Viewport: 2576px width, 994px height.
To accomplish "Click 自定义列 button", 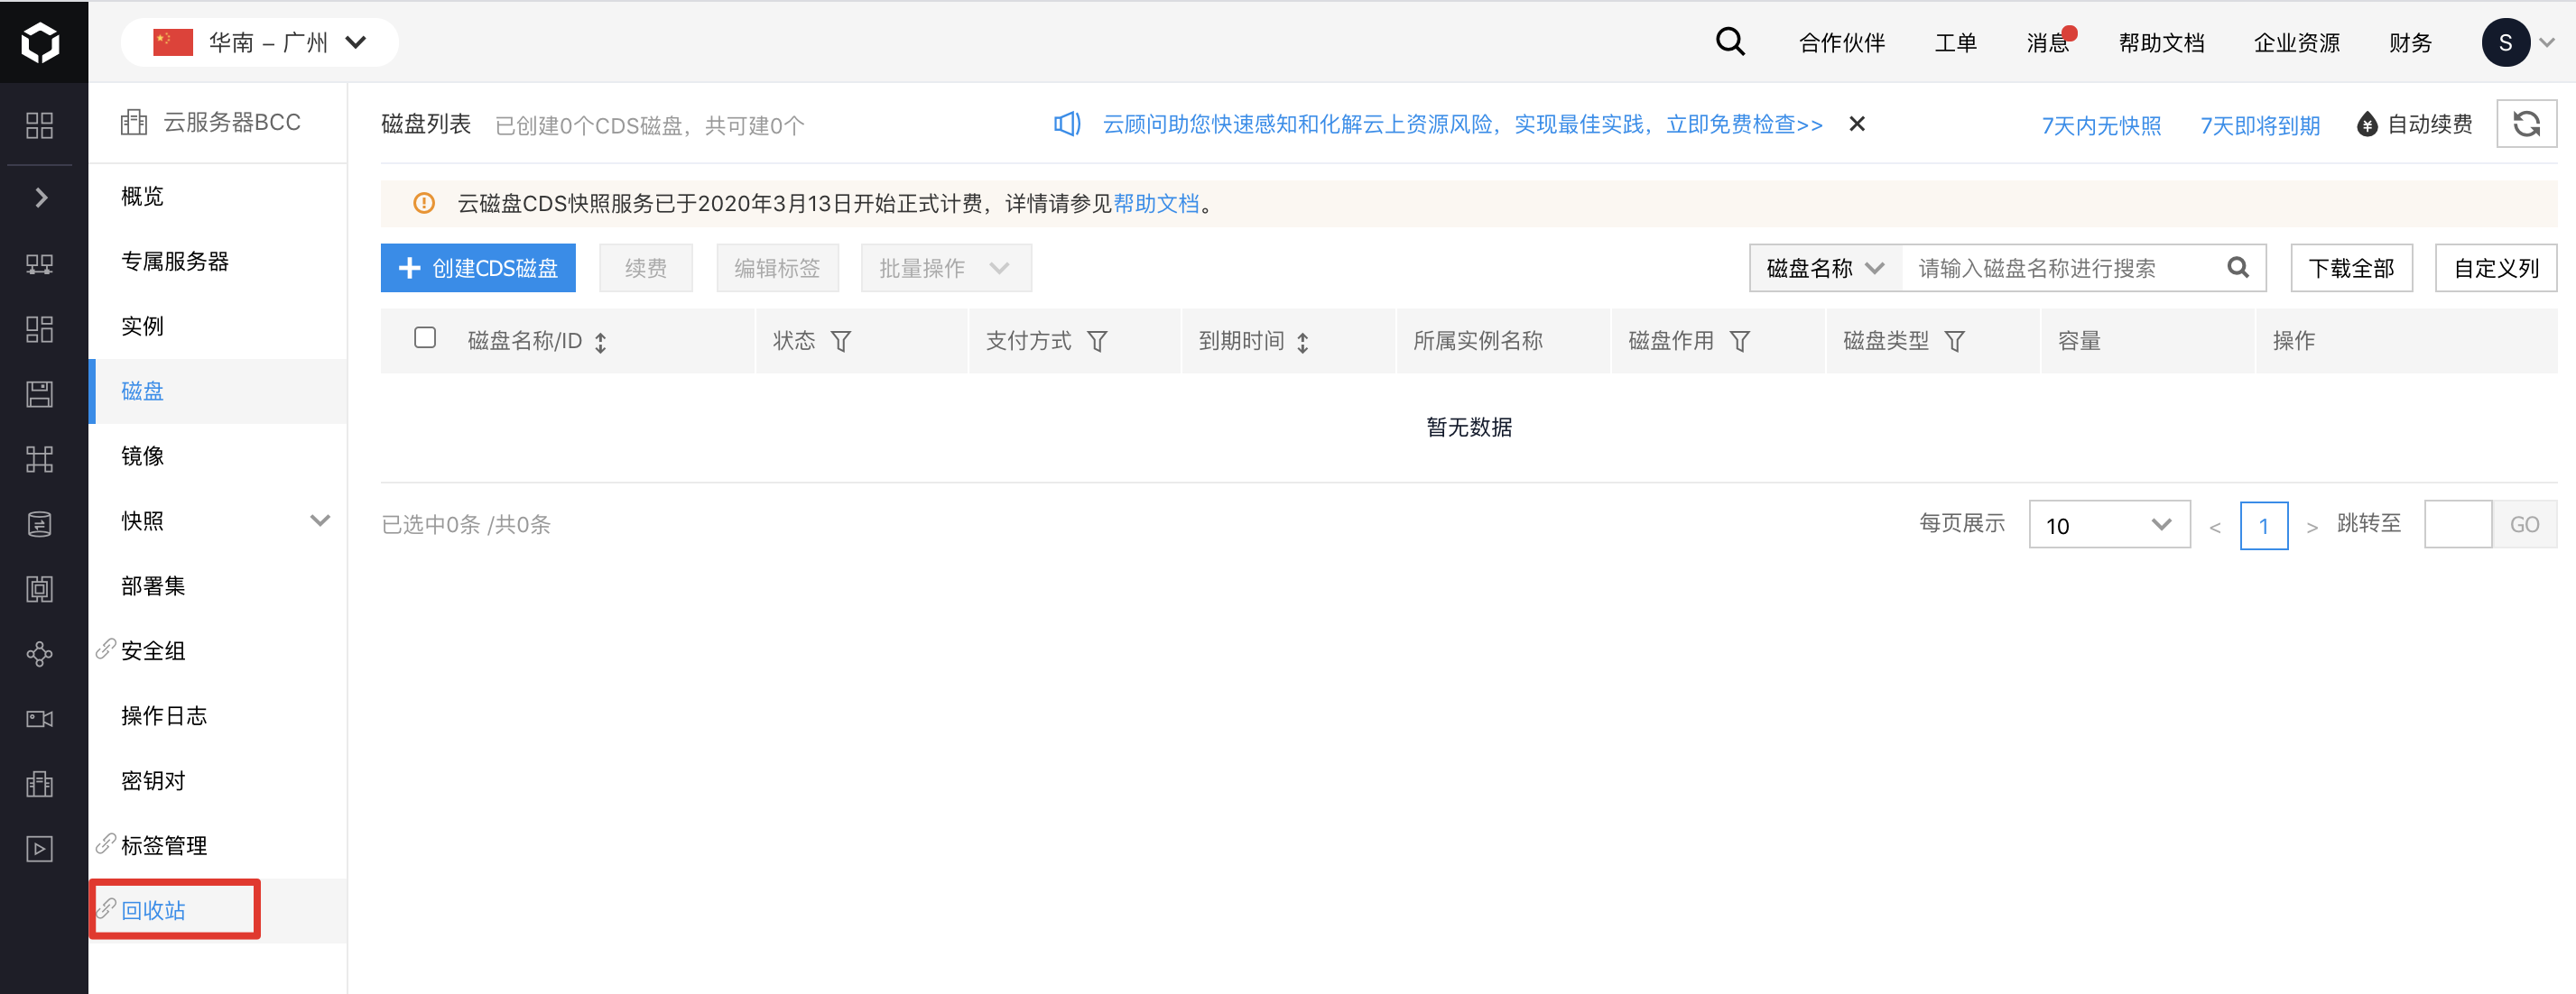I will pos(2496,268).
